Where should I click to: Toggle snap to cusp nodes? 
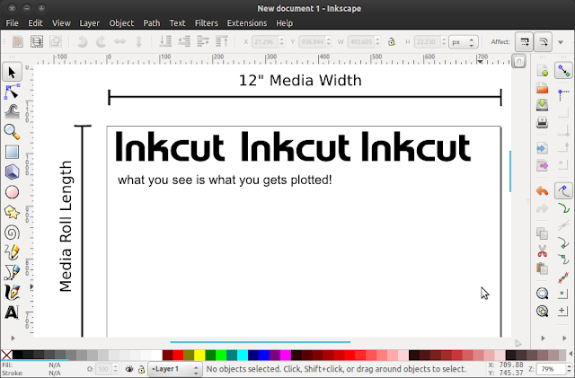(563, 242)
